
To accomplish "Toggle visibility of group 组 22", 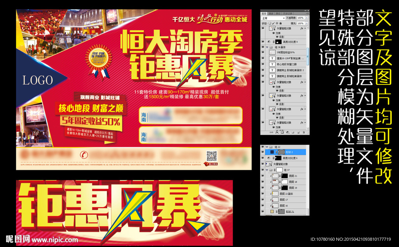I will 263,147.
